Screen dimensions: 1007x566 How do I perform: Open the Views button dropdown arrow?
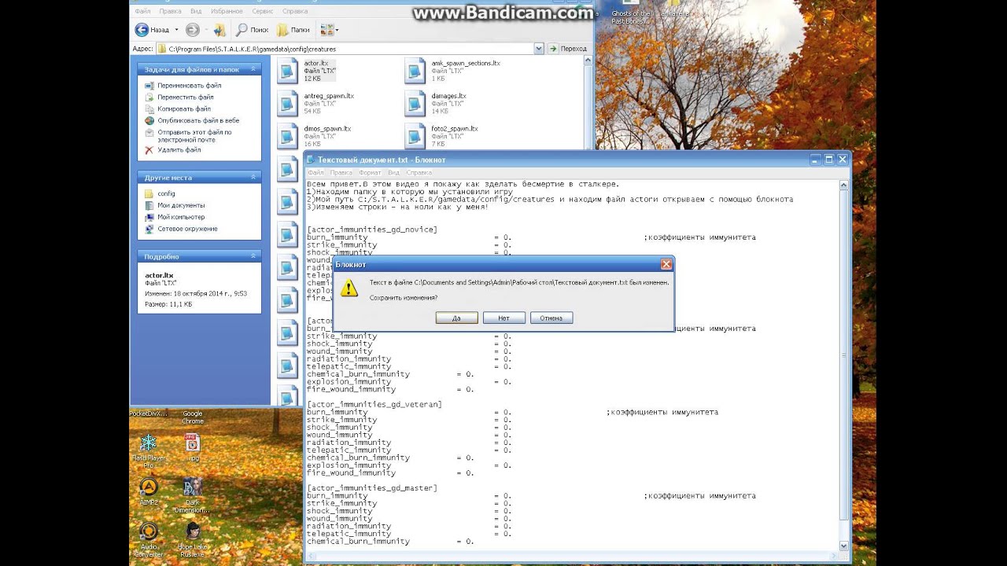tap(336, 30)
